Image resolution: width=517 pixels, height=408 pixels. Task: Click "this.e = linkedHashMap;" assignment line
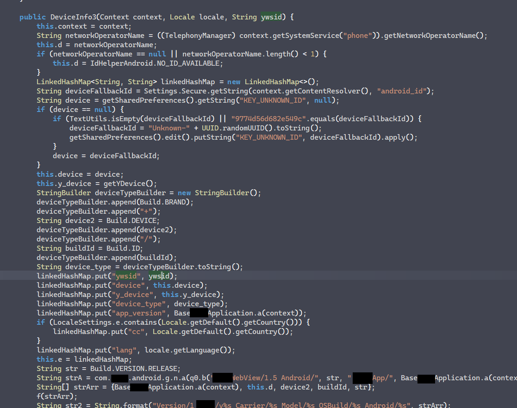coord(84,359)
